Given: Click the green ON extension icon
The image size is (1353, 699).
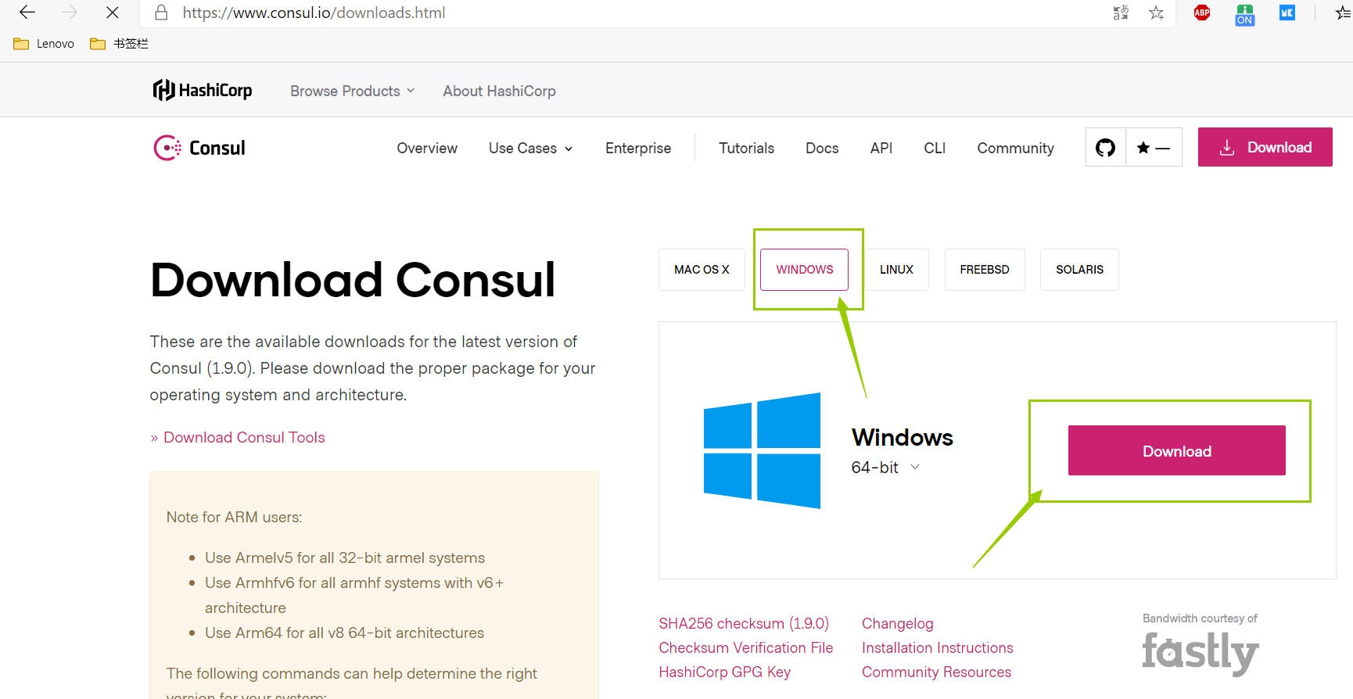Looking at the screenshot, I should (x=1245, y=14).
